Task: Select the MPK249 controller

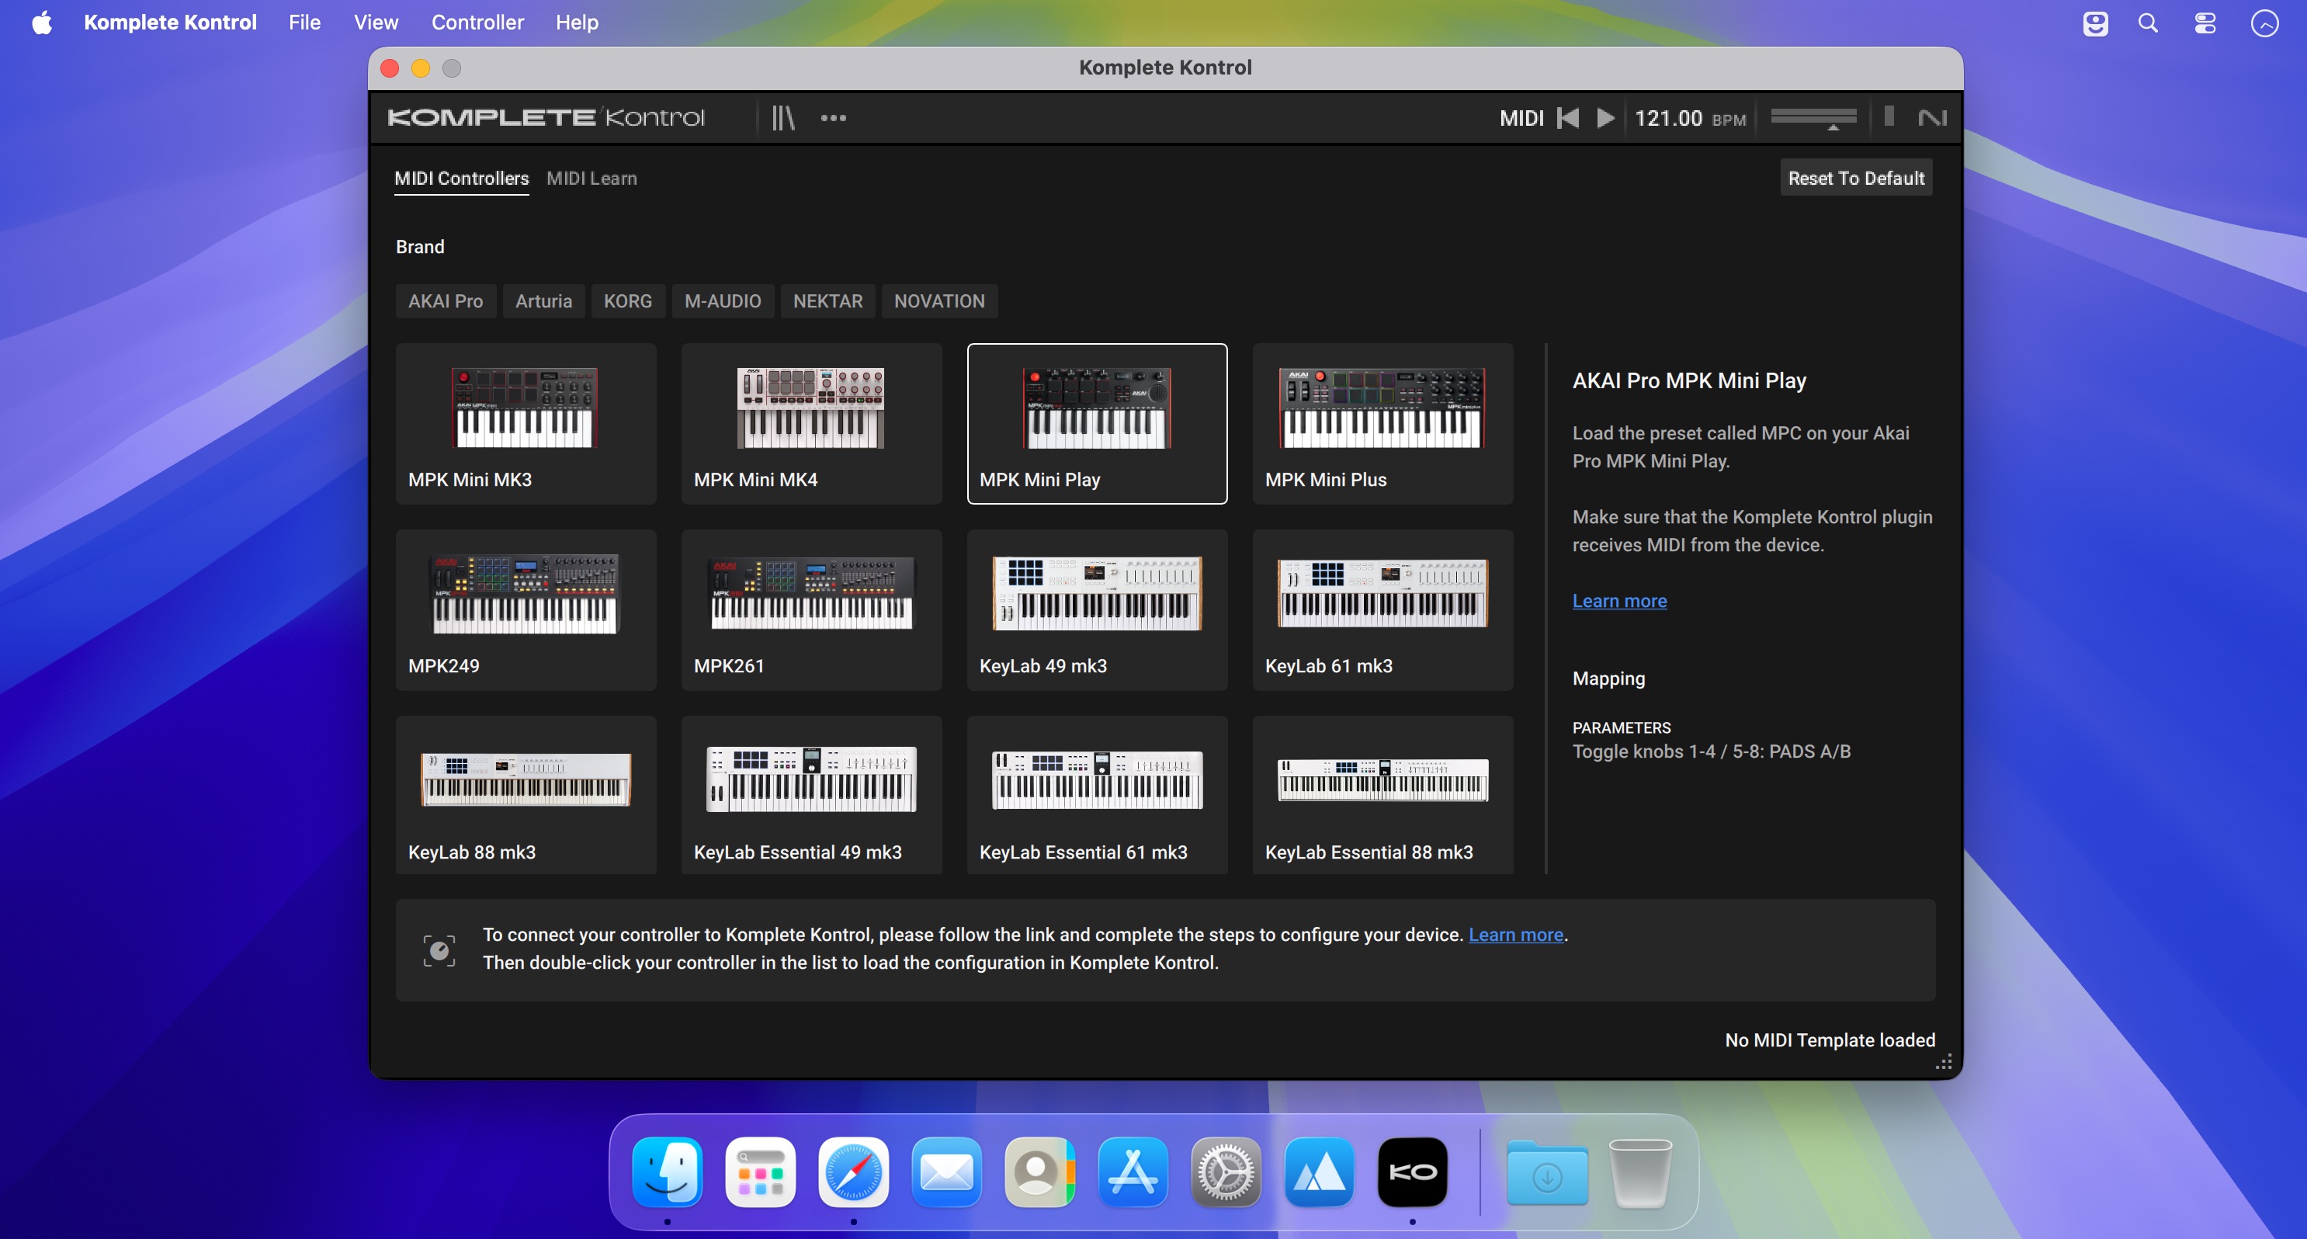Action: [x=526, y=610]
